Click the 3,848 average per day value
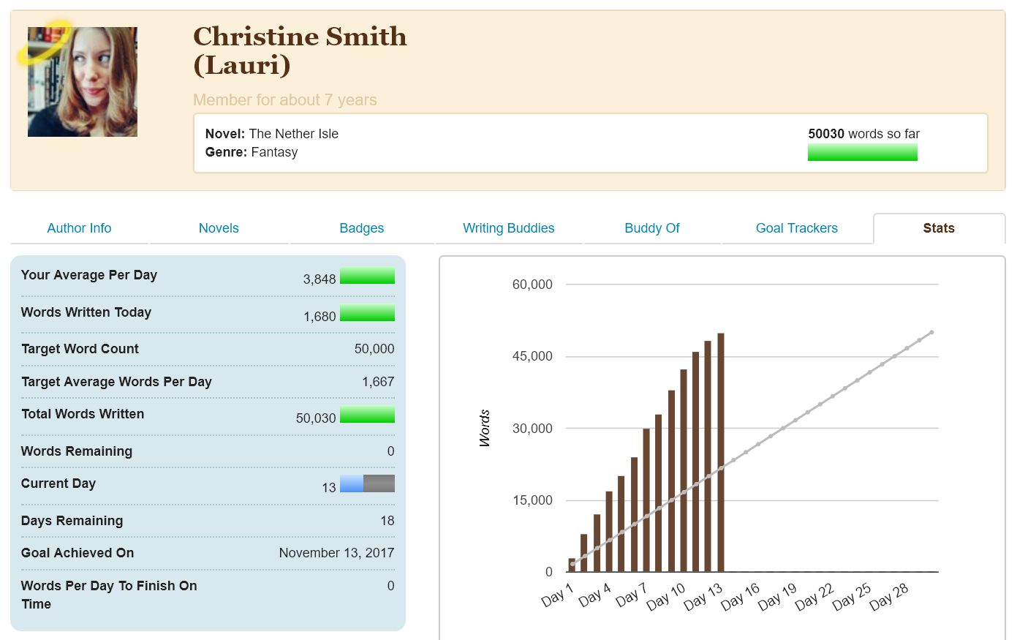Screen dimensions: 1017x640 (320, 279)
